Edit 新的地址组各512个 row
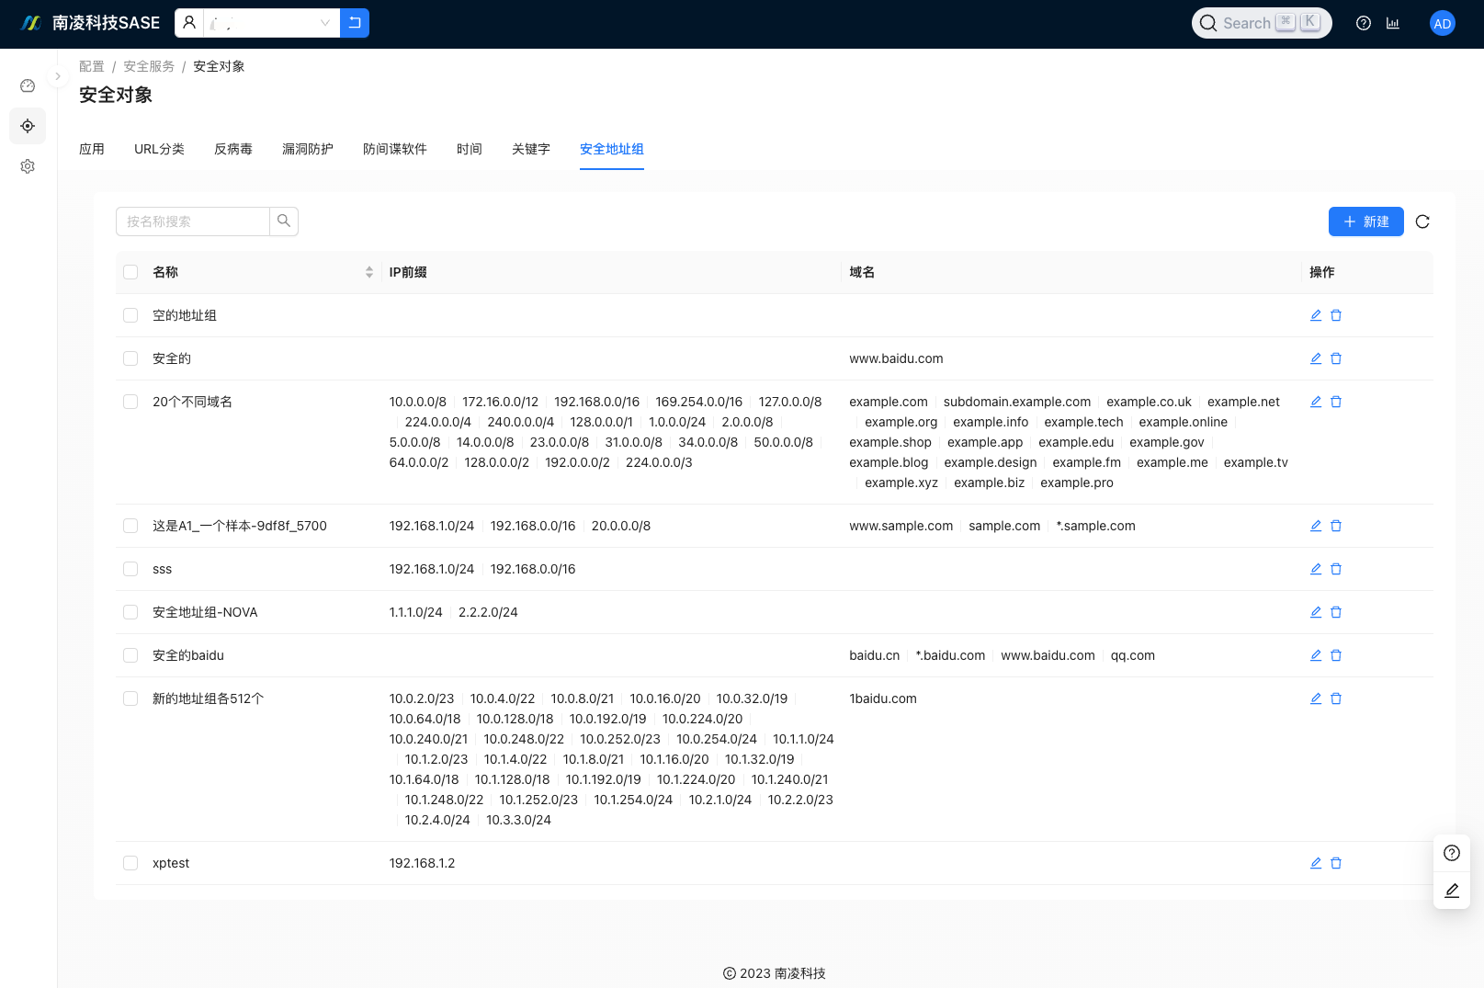 point(1316,698)
